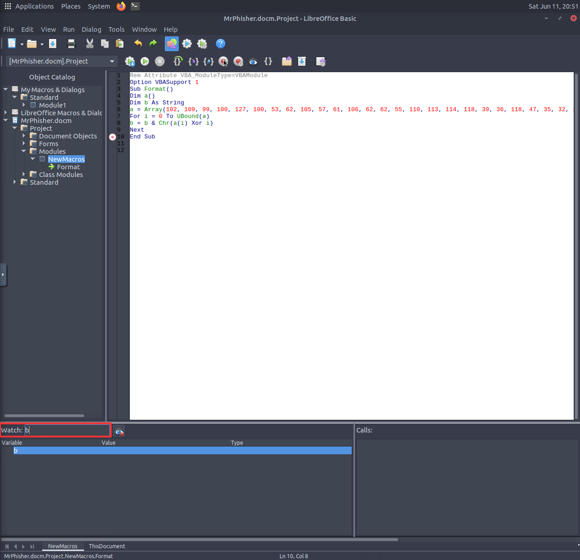Click the Run macro play icon
580x560 pixels.
point(145,61)
